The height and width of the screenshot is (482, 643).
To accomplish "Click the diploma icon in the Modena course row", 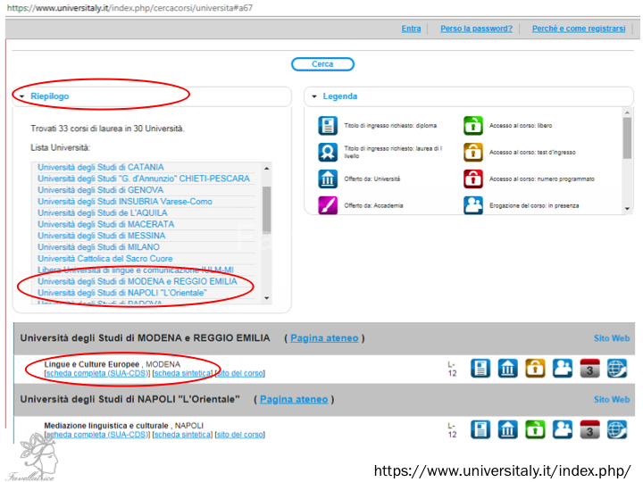I will click(x=480, y=368).
